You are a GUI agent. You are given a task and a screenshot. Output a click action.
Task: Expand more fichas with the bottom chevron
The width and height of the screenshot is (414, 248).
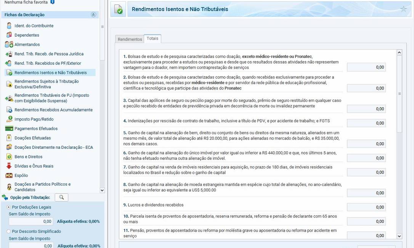[102, 190]
